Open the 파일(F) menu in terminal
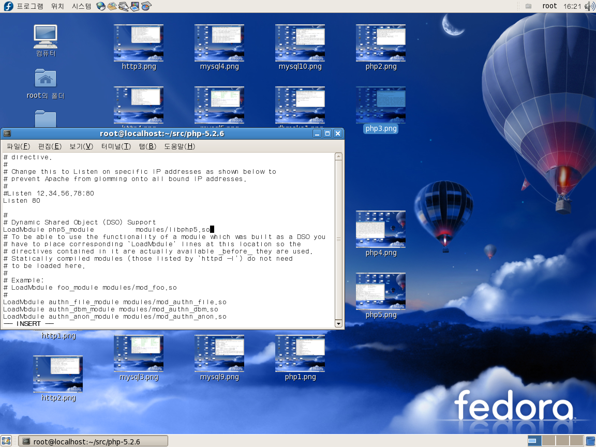This screenshot has width=596, height=447. [18, 146]
